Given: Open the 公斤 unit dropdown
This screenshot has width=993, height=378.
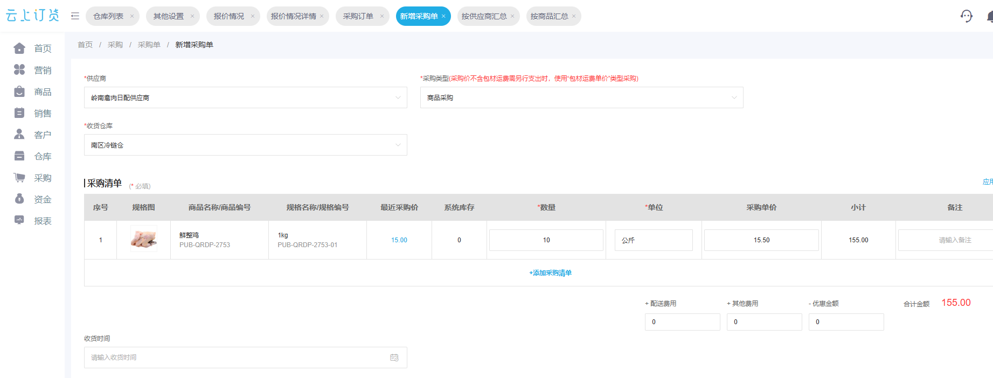Looking at the screenshot, I should click(x=654, y=240).
